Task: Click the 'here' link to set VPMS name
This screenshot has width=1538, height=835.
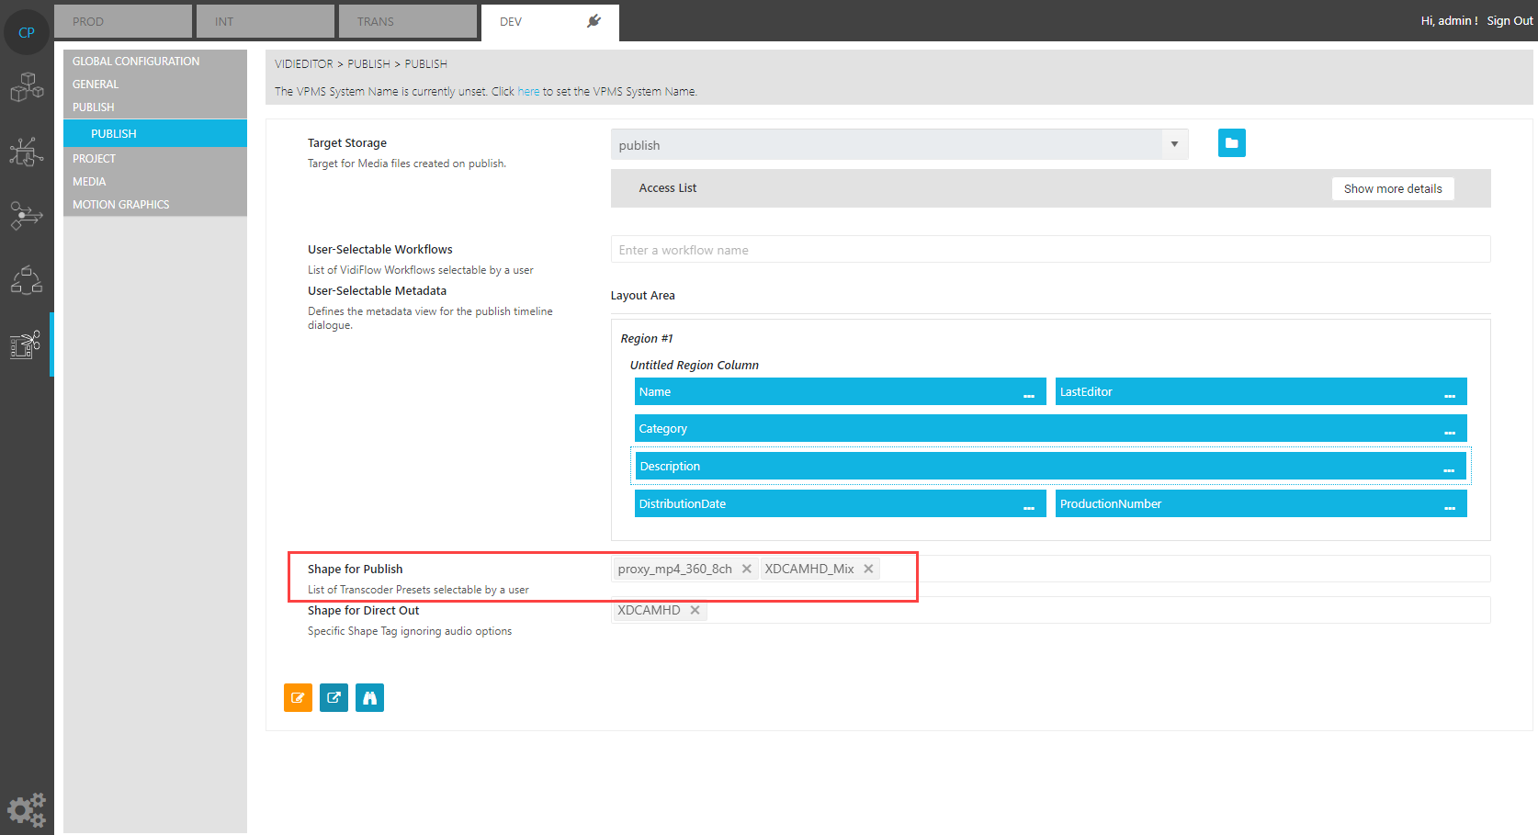Action: click(x=528, y=92)
